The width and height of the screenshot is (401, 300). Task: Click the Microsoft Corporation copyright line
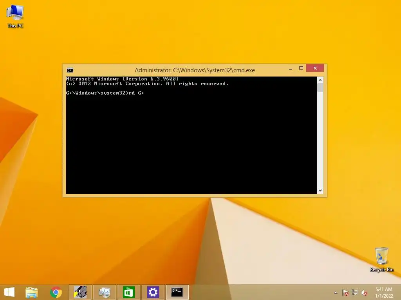click(x=147, y=84)
